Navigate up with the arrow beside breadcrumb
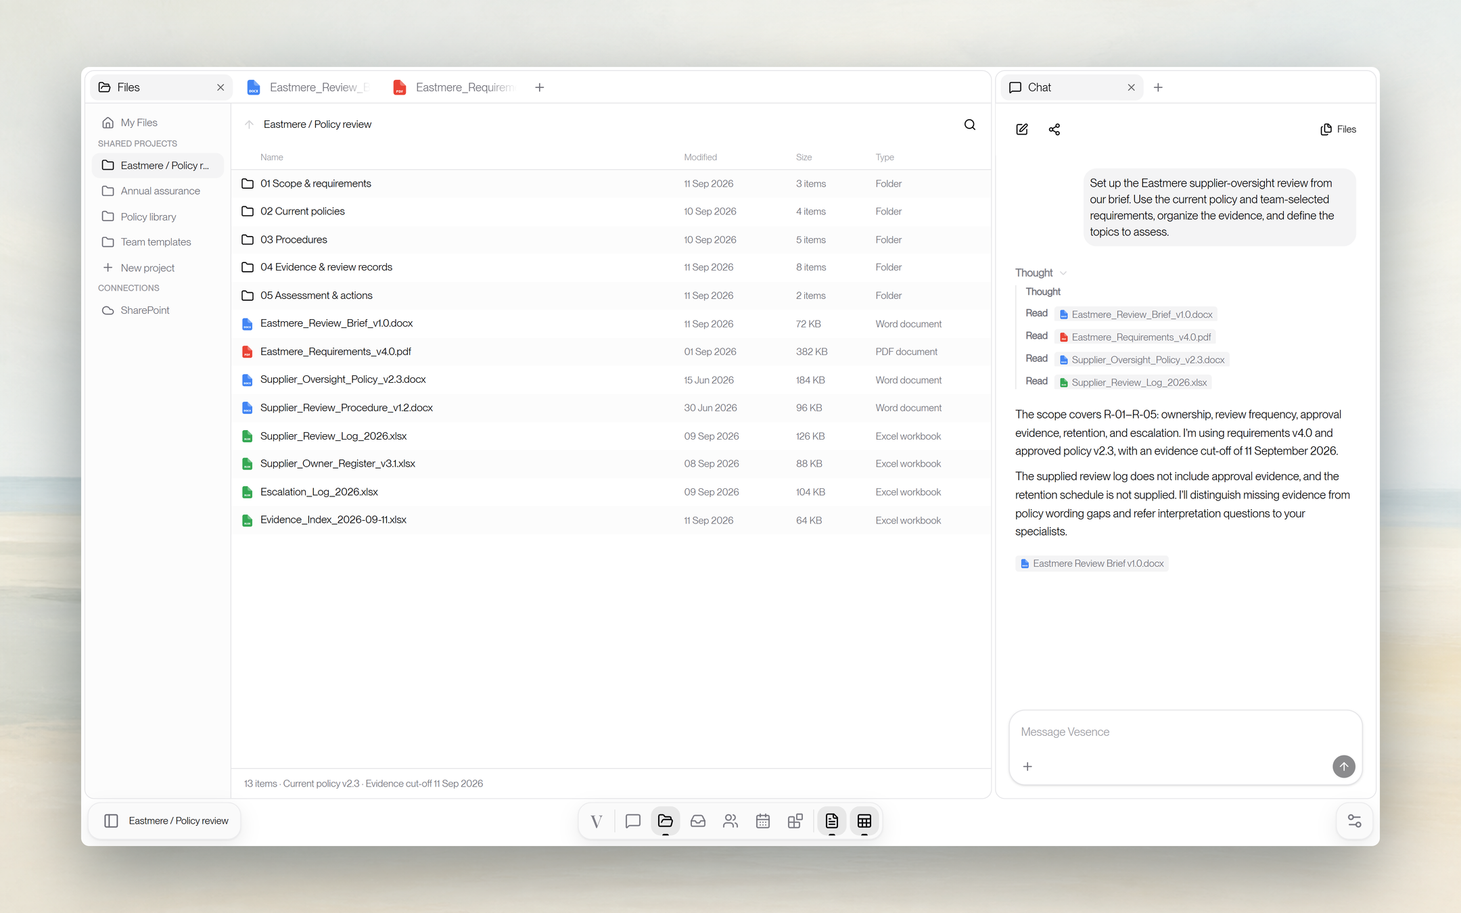This screenshot has width=1461, height=913. tap(249, 124)
